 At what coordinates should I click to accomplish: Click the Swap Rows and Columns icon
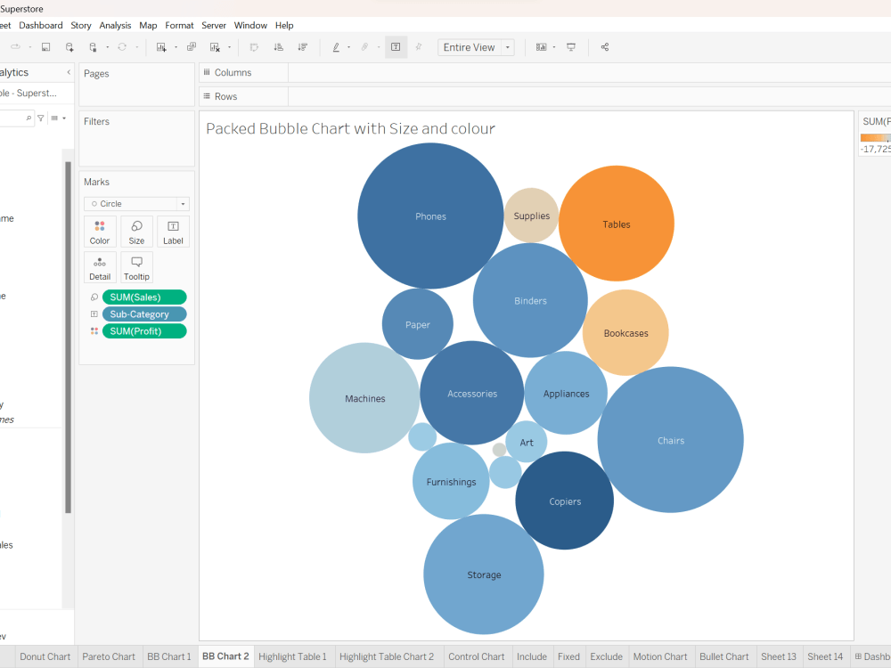(x=255, y=46)
